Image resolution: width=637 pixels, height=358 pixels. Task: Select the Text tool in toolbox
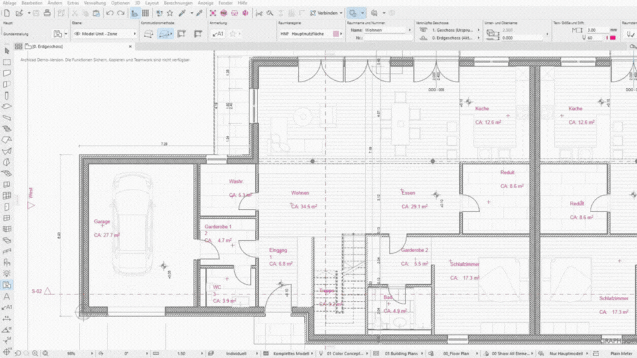[7, 296]
